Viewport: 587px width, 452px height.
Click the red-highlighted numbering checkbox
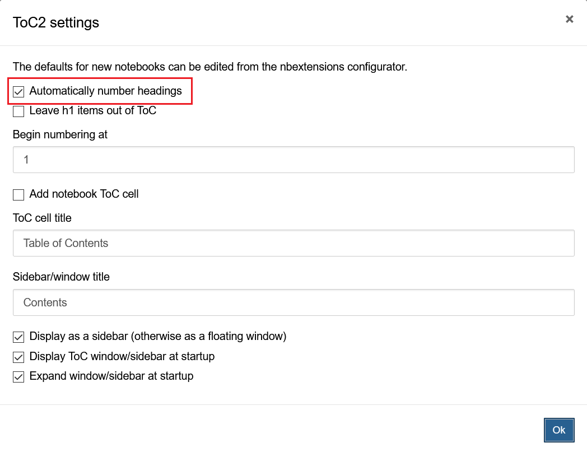pos(18,91)
